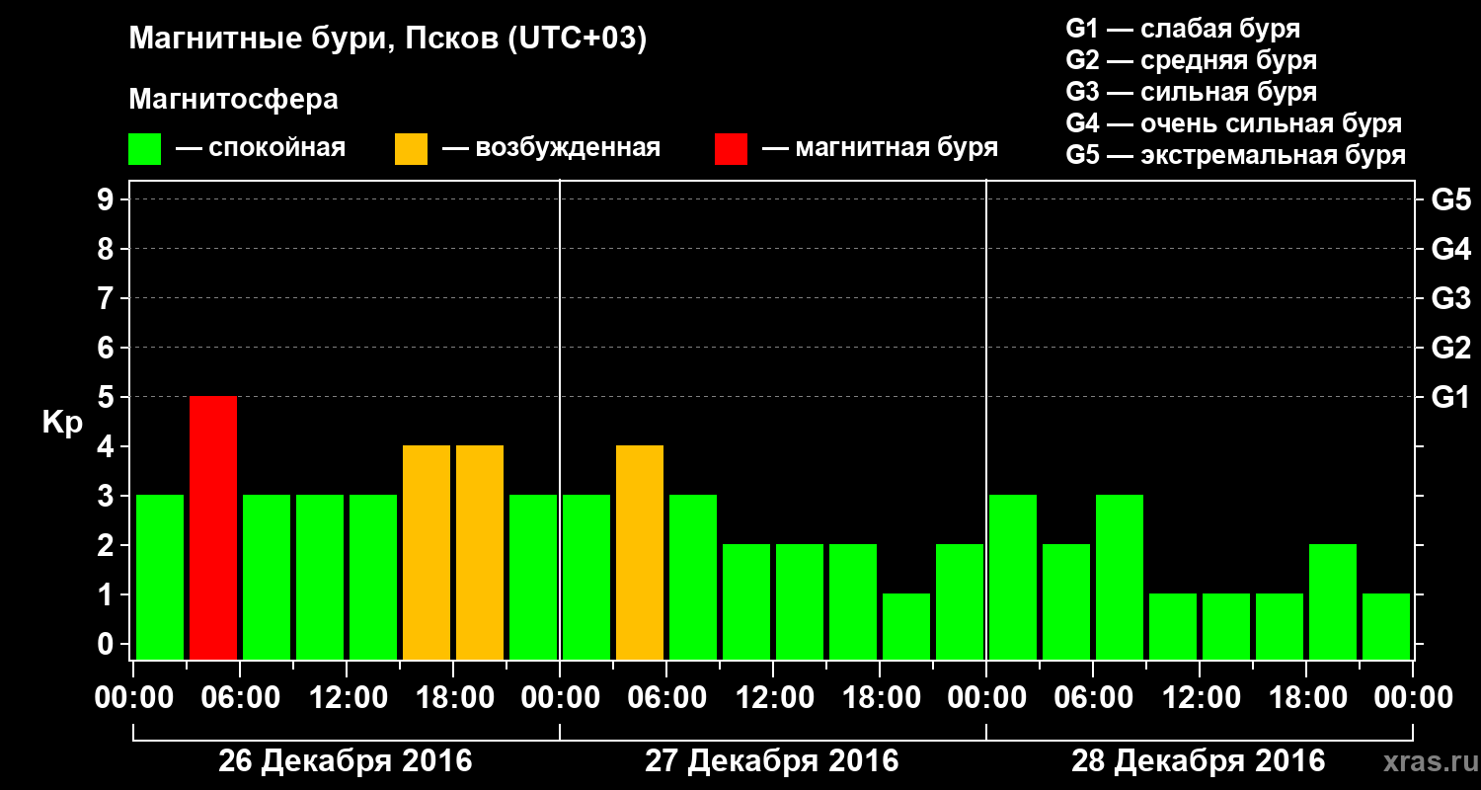Viewport: 1481px width, 790px height.
Task: Click the orange 'возбужденная' legend swatch
Action: 411,149
